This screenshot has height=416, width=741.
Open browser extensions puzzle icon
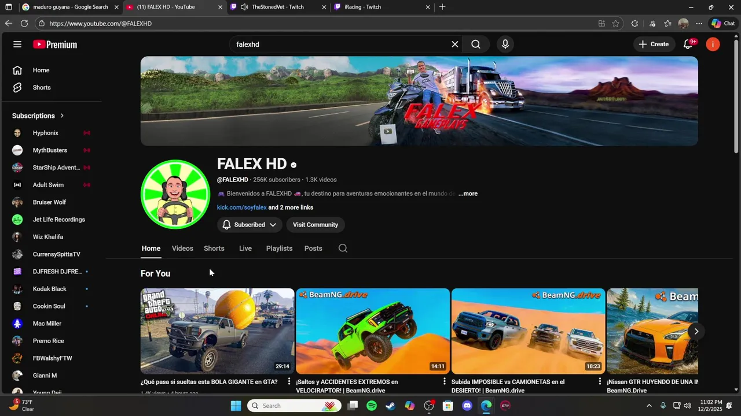pyautogui.click(x=634, y=24)
